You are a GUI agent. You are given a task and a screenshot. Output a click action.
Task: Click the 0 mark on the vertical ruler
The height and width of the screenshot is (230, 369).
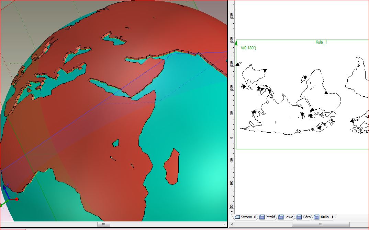[232, 138]
